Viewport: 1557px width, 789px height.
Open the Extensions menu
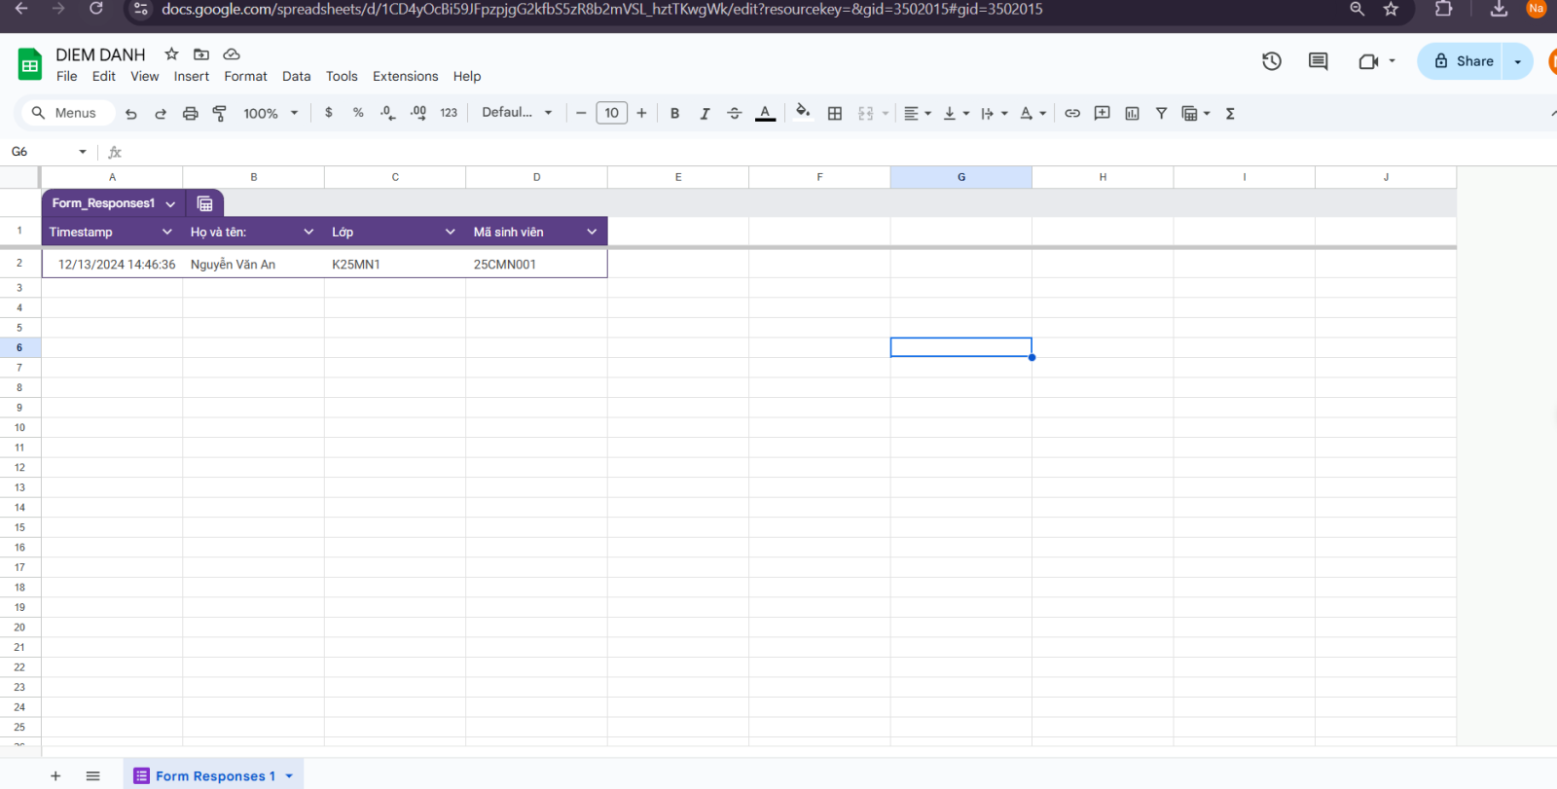point(405,76)
